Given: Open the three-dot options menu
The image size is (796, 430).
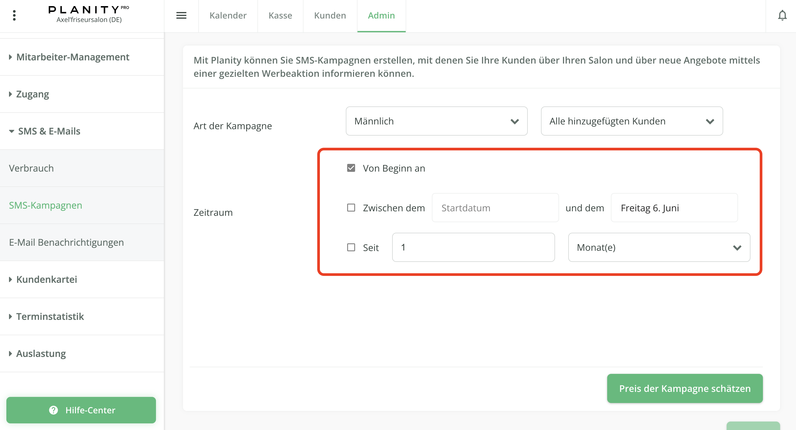Looking at the screenshot, I should [x=14, y=15].
